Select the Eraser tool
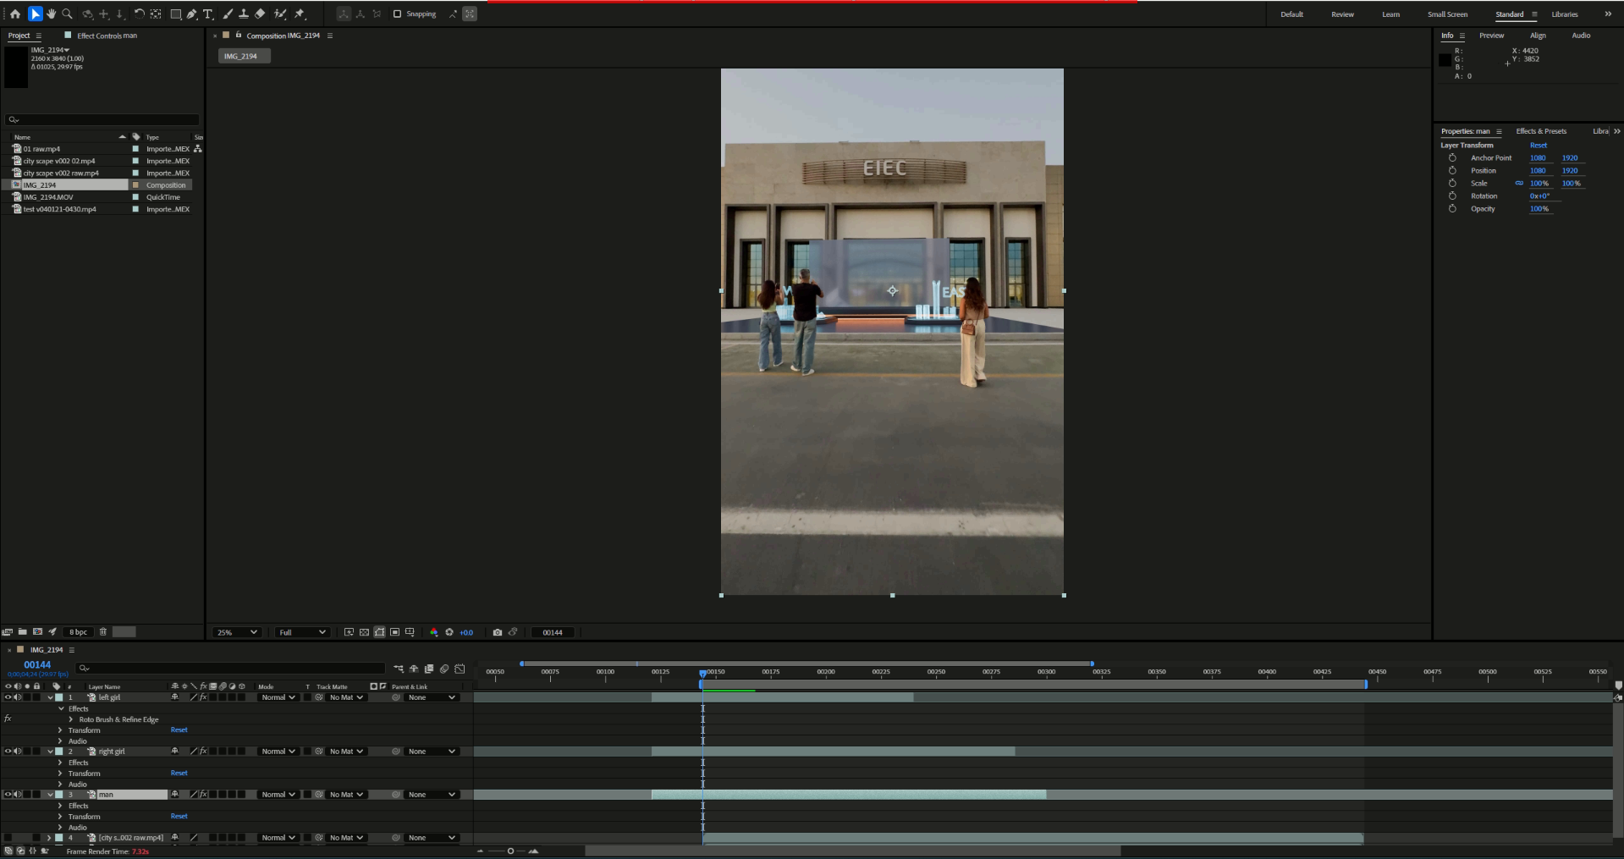This screenshot has width=1624, height=859. coord(260,14)
